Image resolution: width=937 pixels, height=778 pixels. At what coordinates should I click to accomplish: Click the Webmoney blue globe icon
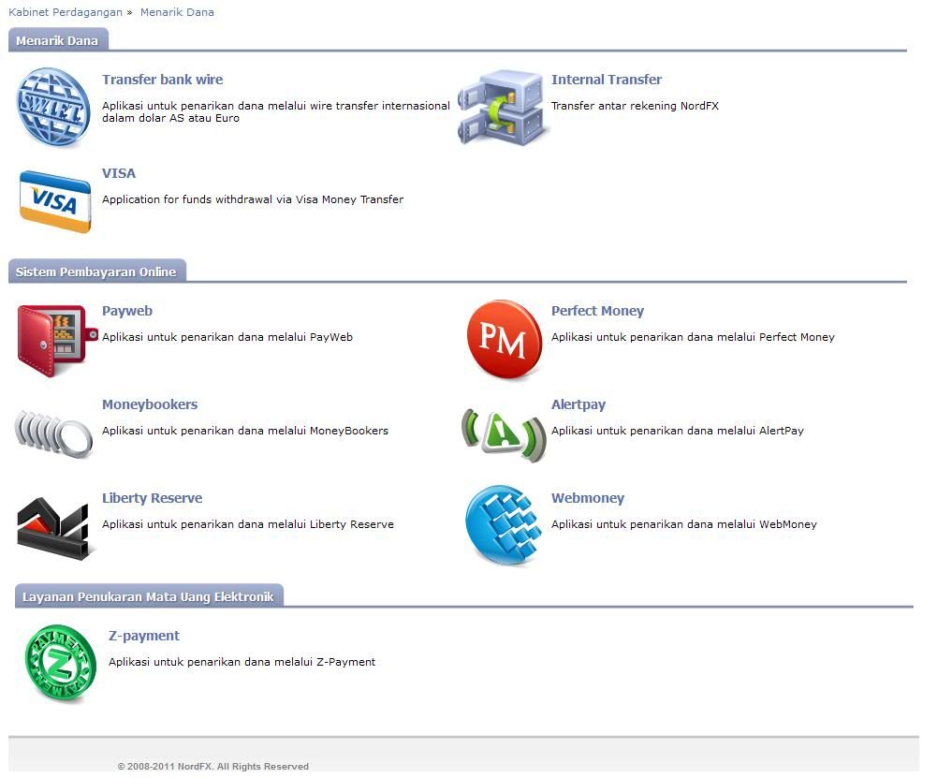click(504, 525)
